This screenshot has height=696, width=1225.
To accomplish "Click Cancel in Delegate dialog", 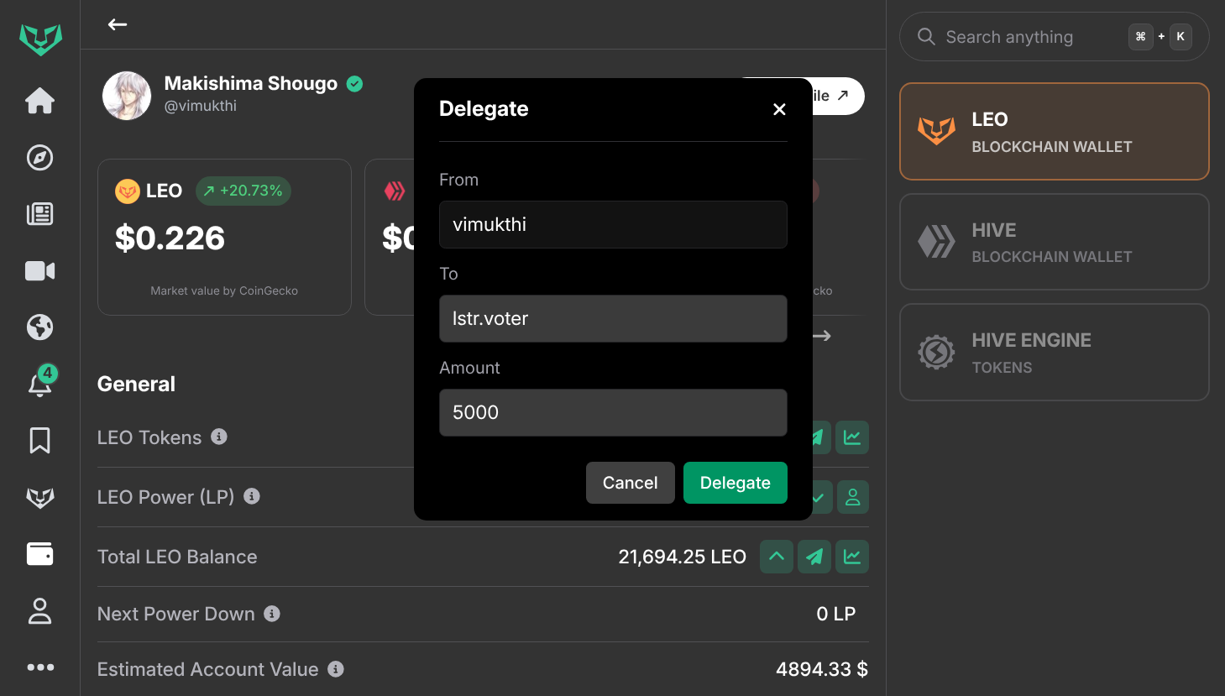I will [x=631, y=483].
